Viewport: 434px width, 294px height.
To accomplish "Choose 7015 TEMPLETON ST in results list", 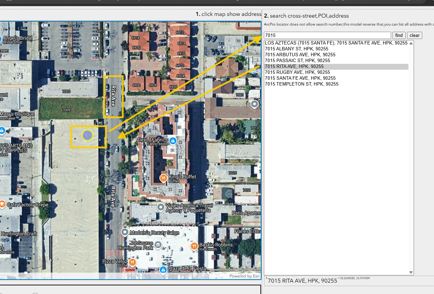I will tap(301, 84).
